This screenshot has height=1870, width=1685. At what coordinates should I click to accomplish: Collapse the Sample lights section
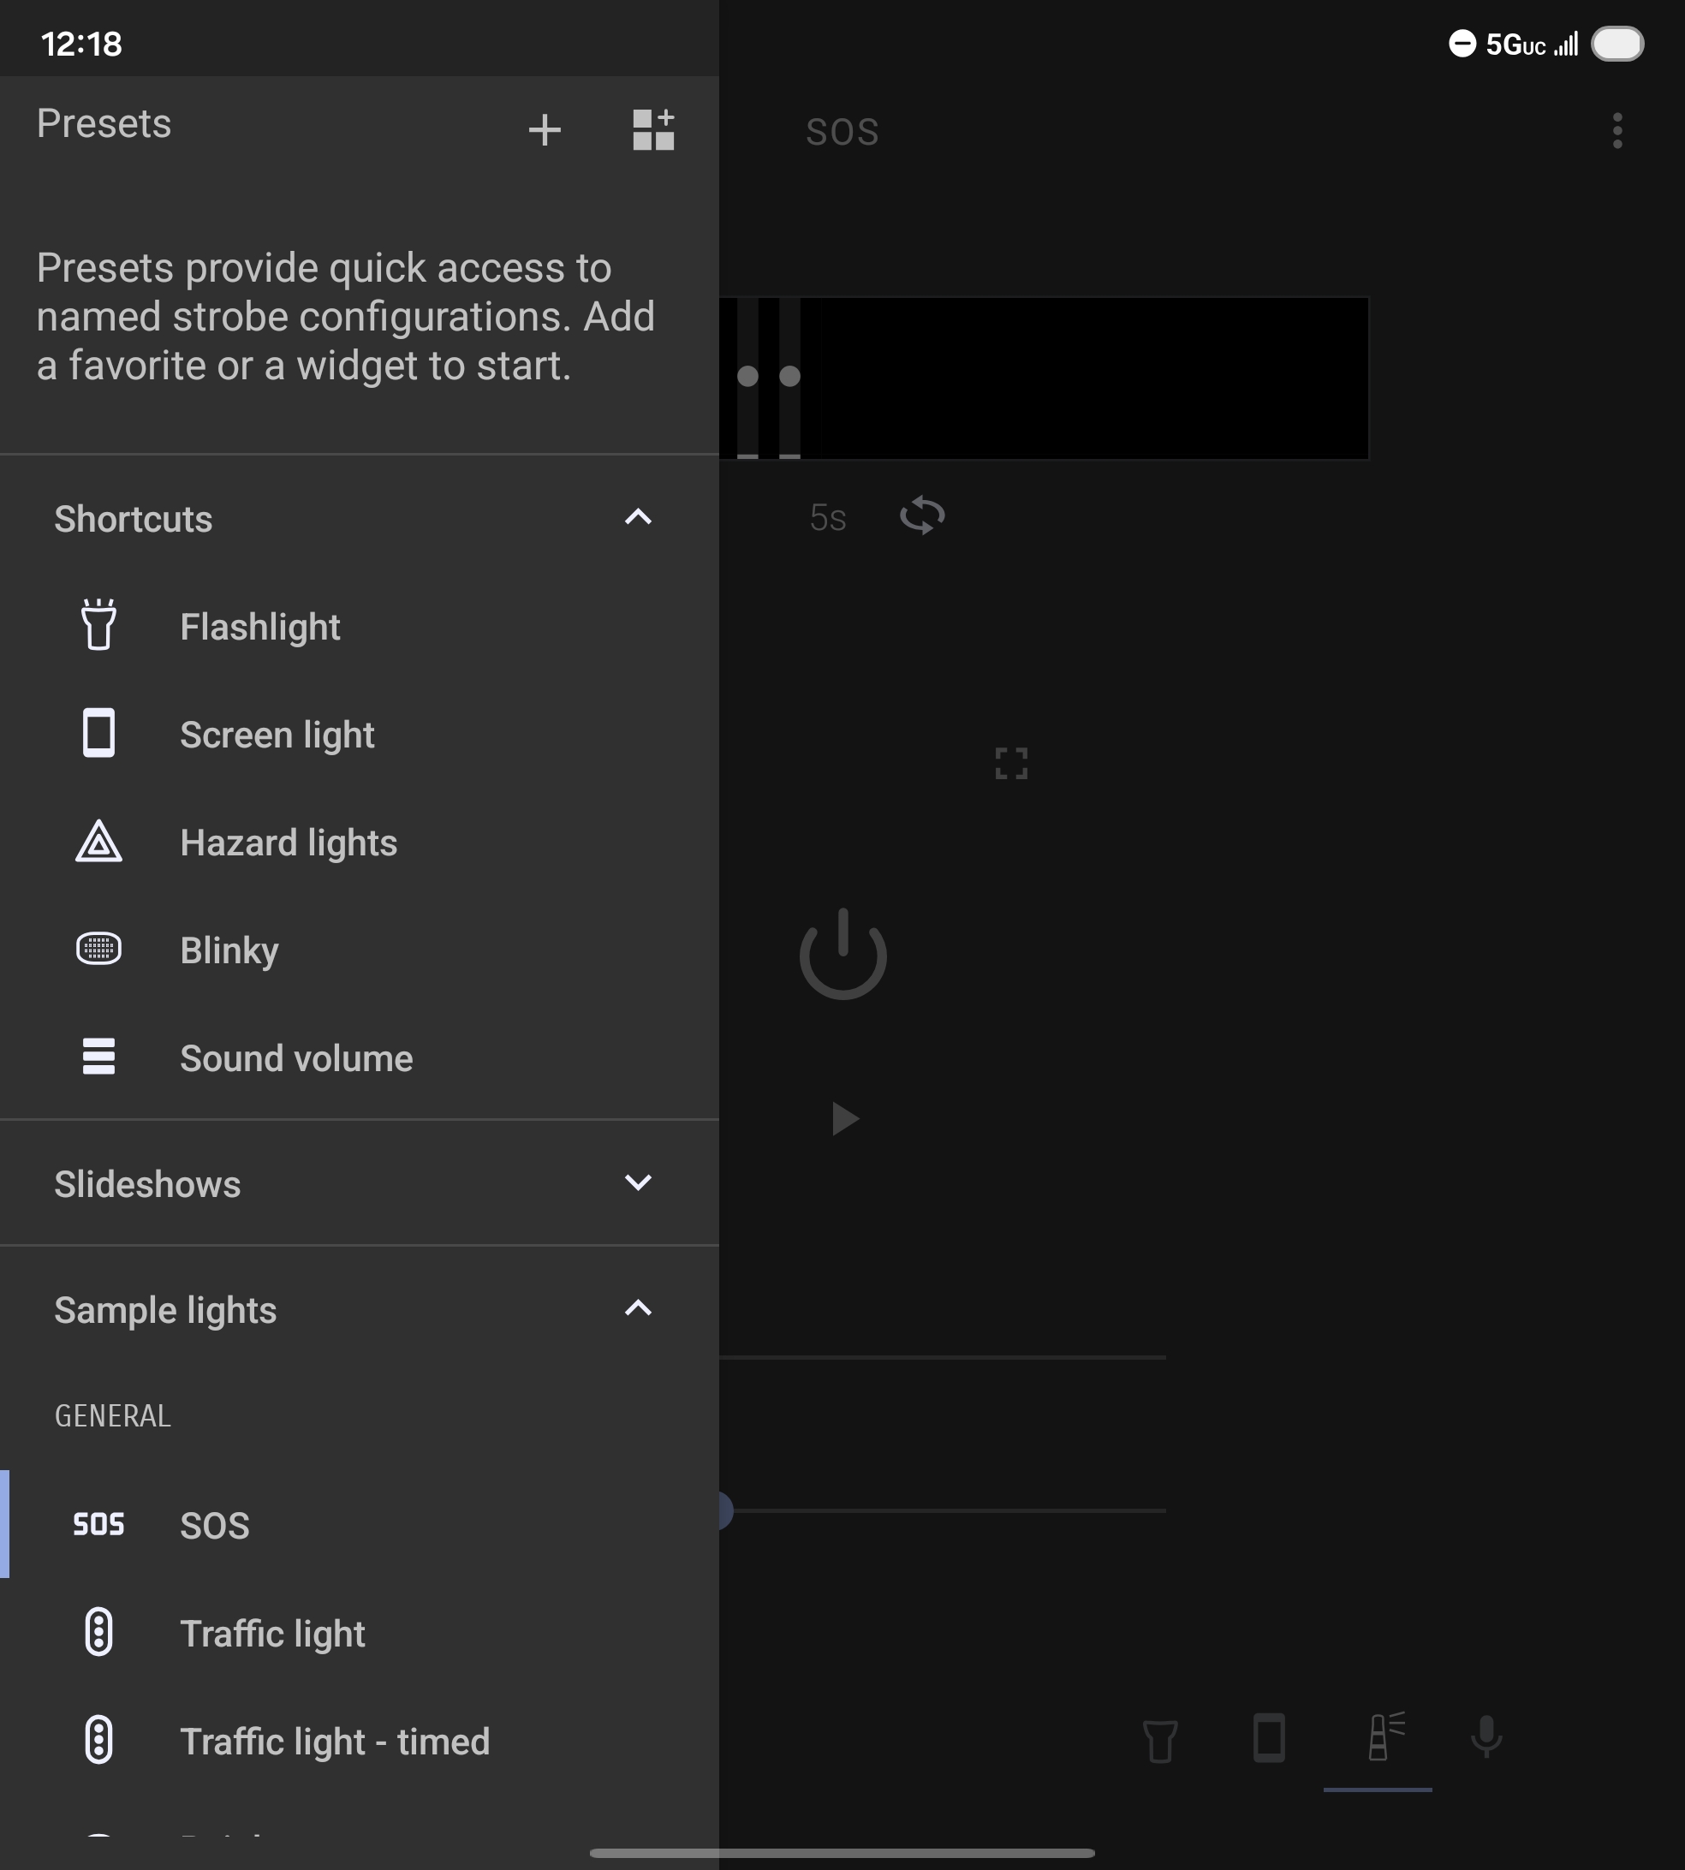tap(638, 1309)
